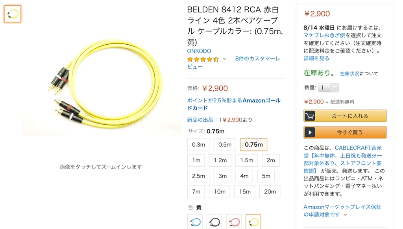Click the 詳細を見る link
The height and width of the screenshot is (229, 403).
316,58
